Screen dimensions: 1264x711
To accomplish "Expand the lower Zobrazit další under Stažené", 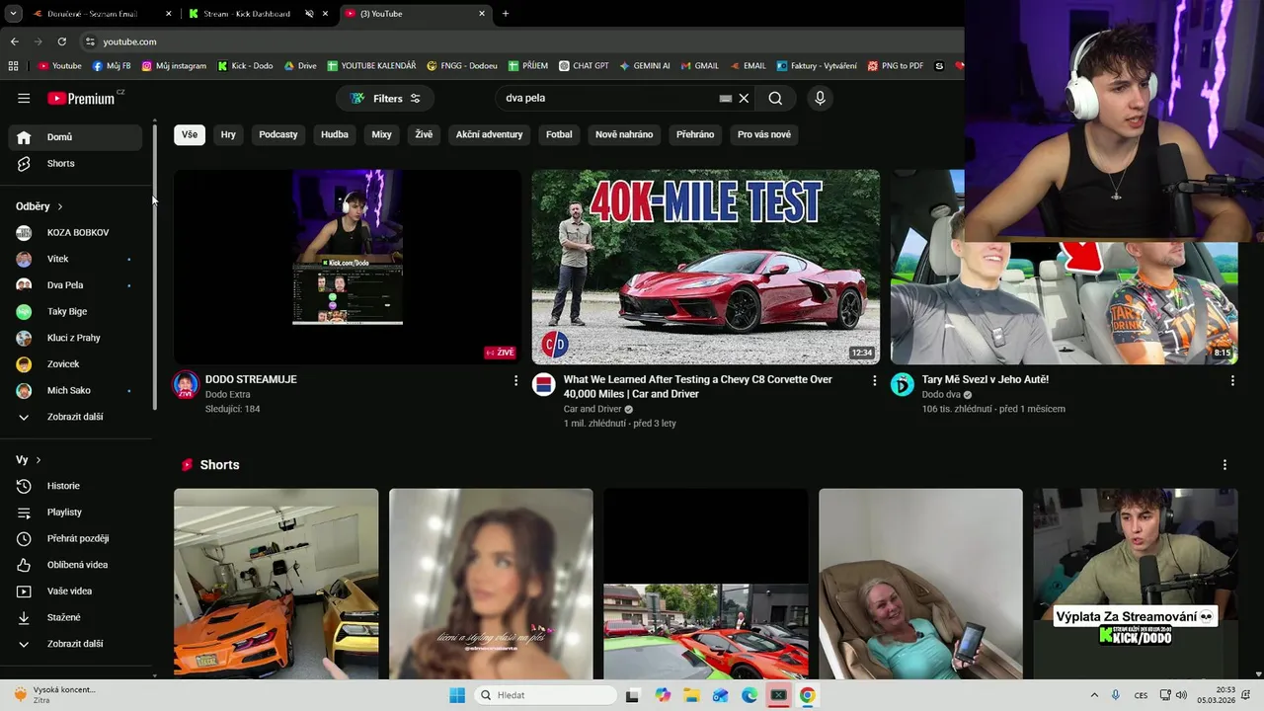I will [75, 644].
